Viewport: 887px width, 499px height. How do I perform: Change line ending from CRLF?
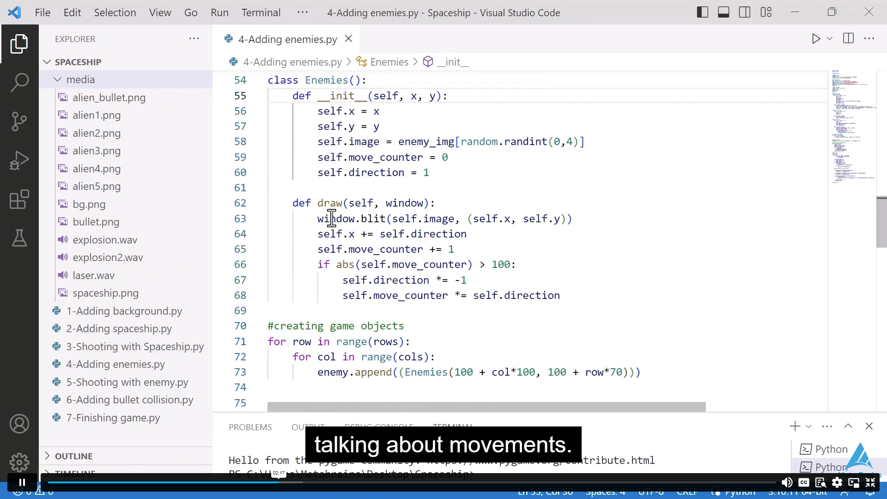coord(687,492)
